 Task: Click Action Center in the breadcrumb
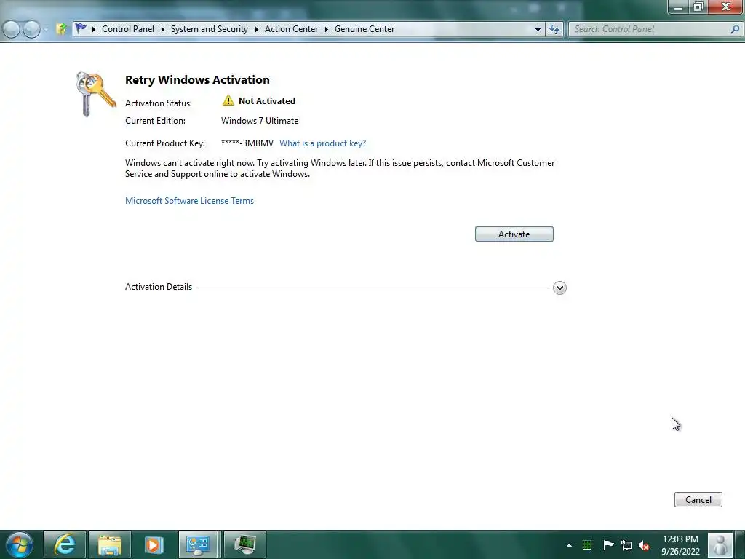point(291,29)
